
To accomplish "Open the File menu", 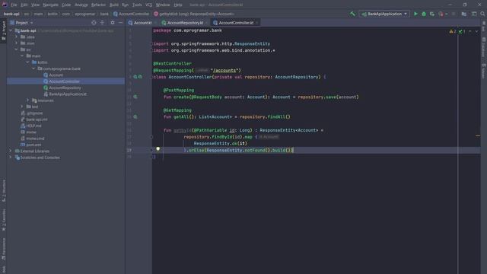I will click(x=14, y=5).
